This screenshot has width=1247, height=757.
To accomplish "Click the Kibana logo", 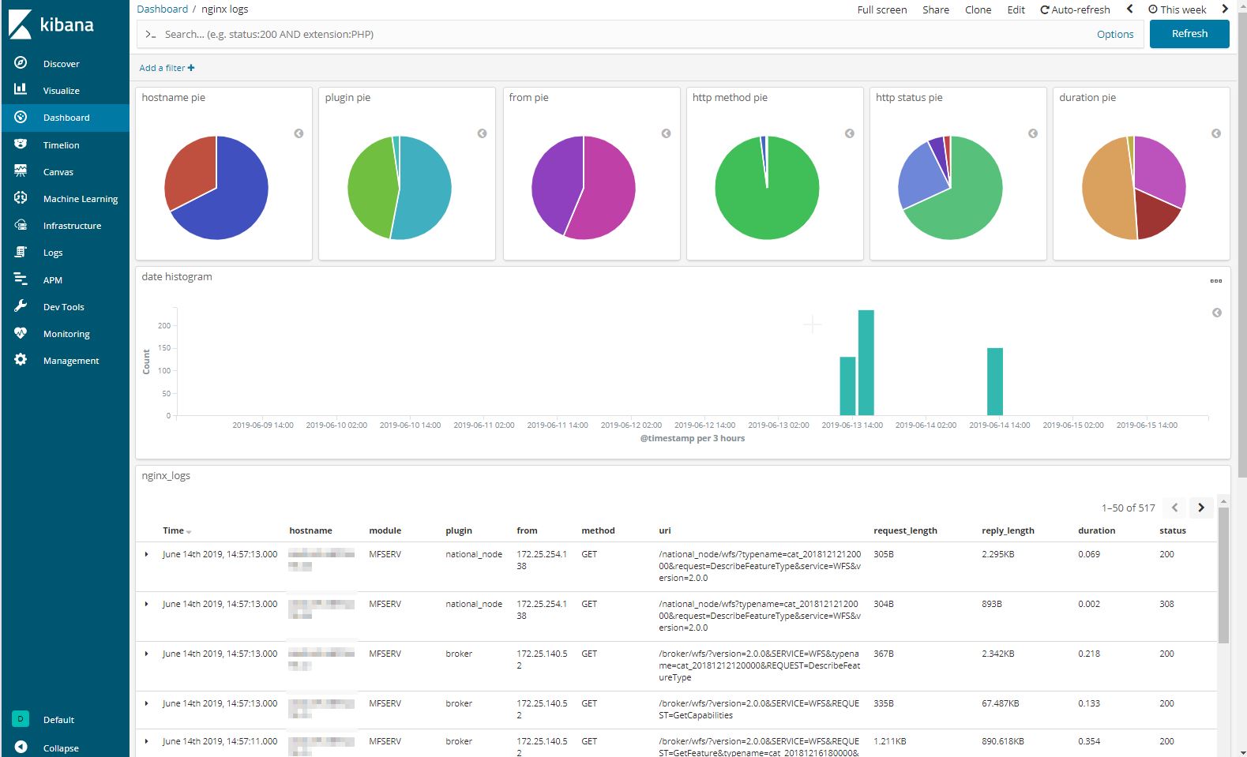I will 51,24.
